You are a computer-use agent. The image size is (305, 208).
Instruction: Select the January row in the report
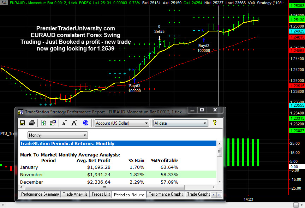[118, 167]
